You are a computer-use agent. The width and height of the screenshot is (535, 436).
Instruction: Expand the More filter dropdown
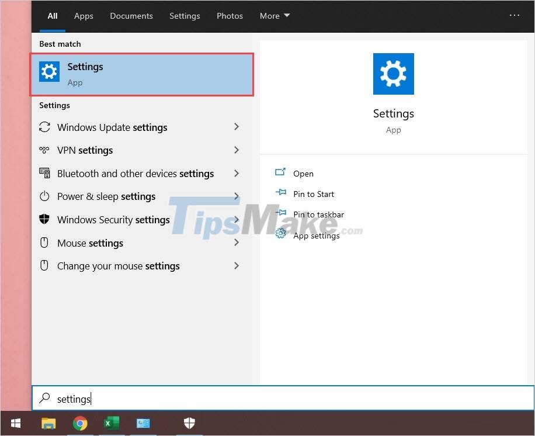click(274, 16)
